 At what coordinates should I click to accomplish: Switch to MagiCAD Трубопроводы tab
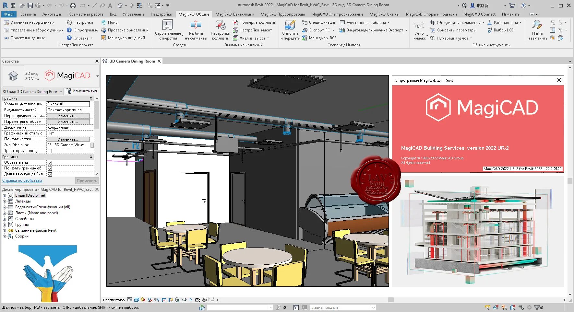tap(283, 14)
